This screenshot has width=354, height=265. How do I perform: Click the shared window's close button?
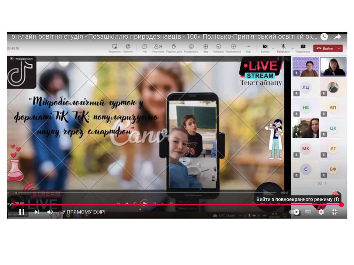click(286, 59)
